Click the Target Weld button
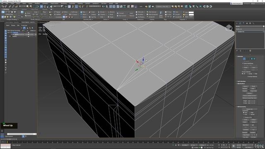 tap(253, 91)
